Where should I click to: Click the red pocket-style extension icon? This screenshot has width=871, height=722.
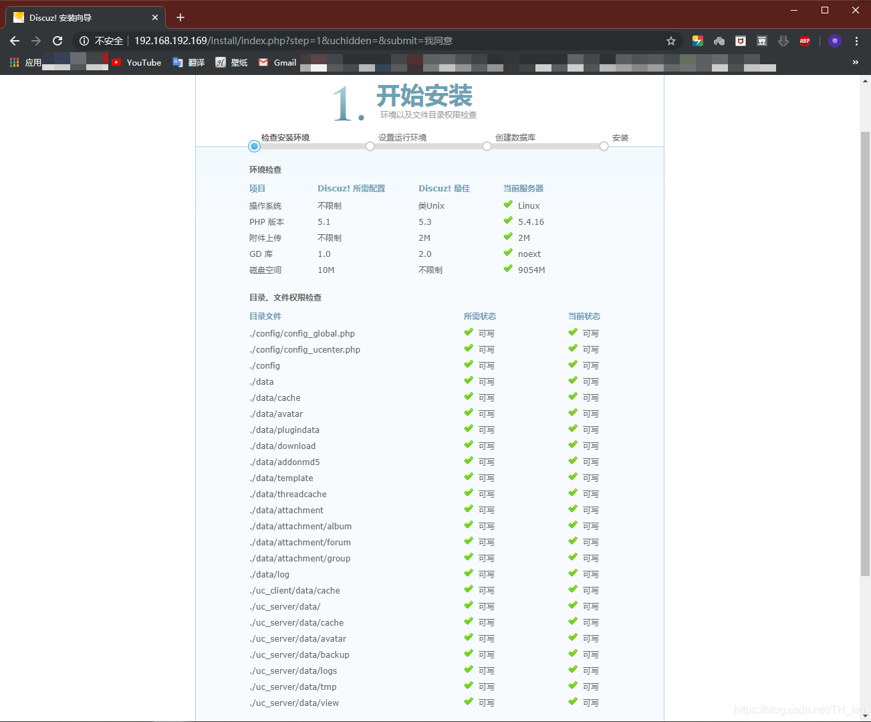tap(741, 41)
